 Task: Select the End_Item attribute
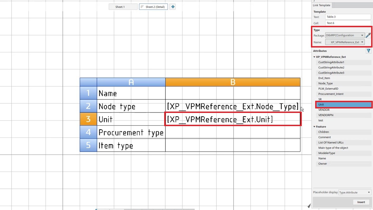click(x=343, y=78)
